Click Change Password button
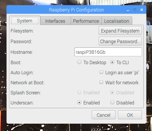152x131 pixels. (x=120, y=41)
